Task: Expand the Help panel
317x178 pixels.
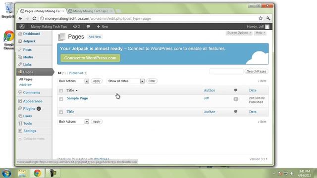Action: tap(260, 33)
